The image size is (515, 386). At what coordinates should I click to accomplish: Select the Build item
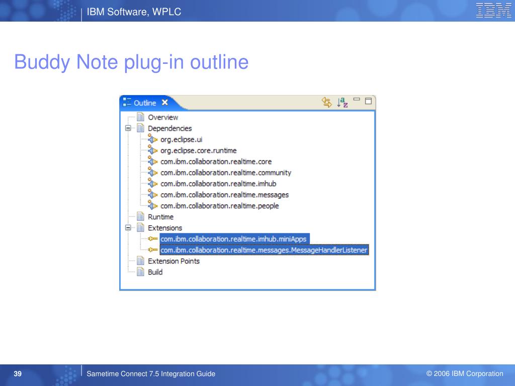pyautogui.click(x=155, y=272)
